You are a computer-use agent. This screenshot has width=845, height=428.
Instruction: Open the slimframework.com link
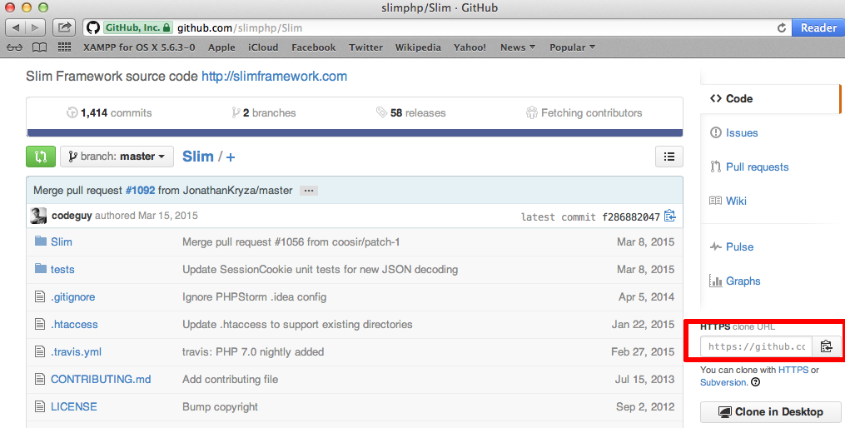274,77
